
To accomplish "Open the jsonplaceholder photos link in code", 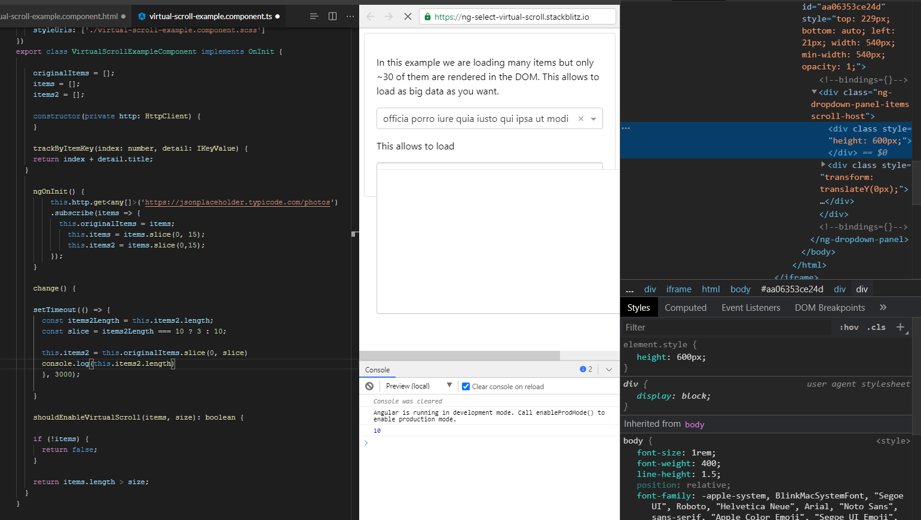I will tap(238, 202).
